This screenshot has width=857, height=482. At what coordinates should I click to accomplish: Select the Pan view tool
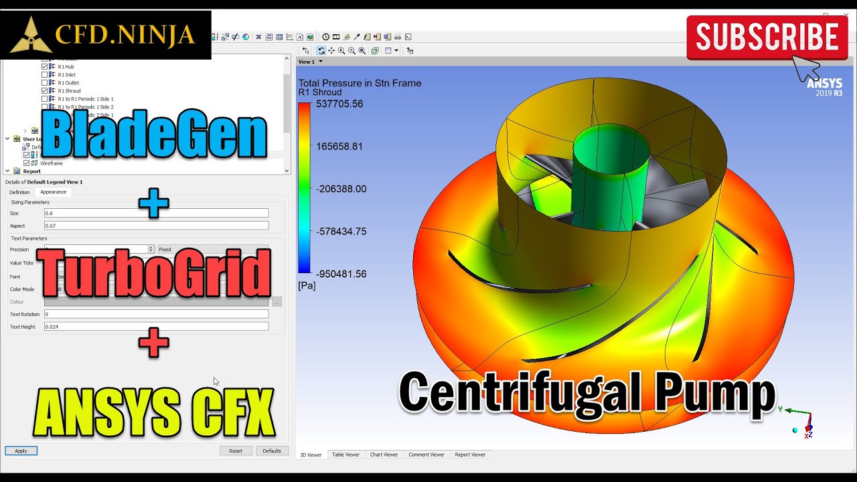coord(331,51)
